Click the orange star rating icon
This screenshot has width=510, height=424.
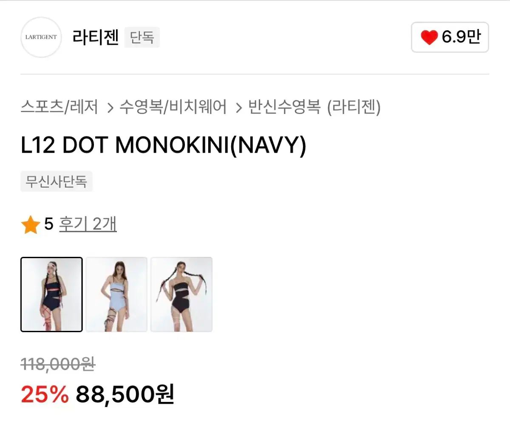coord(31,225)
